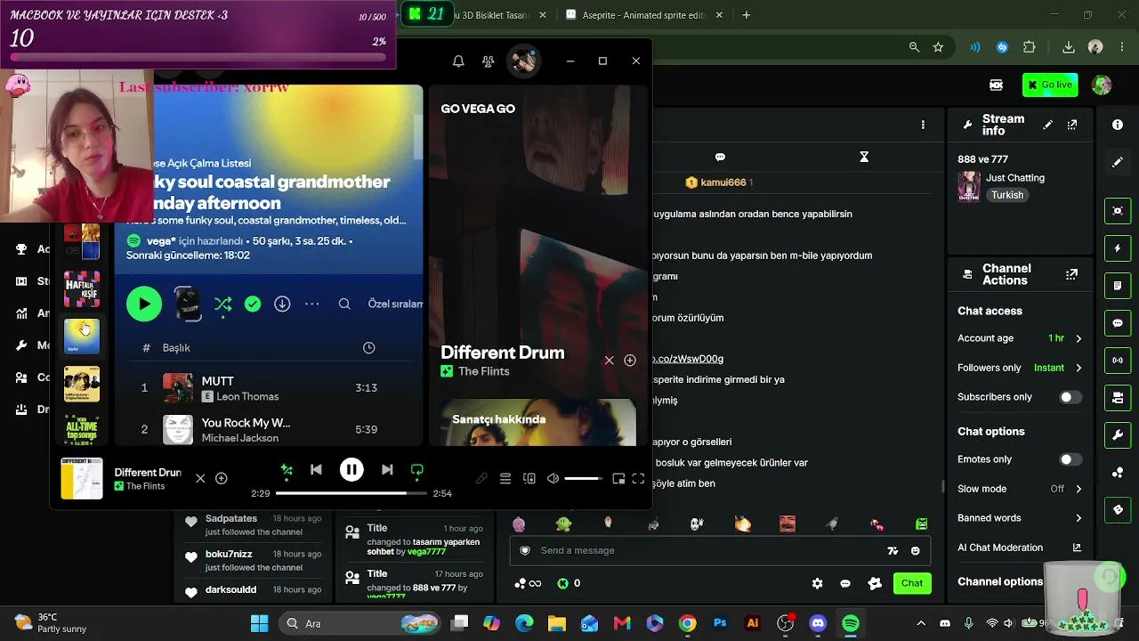Screen dimensions: 1139x641
Task: Open chat settings gear
Action: click(x=817, y=584)
